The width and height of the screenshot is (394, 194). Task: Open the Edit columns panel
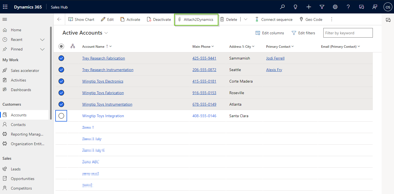(x=269, y=33)
